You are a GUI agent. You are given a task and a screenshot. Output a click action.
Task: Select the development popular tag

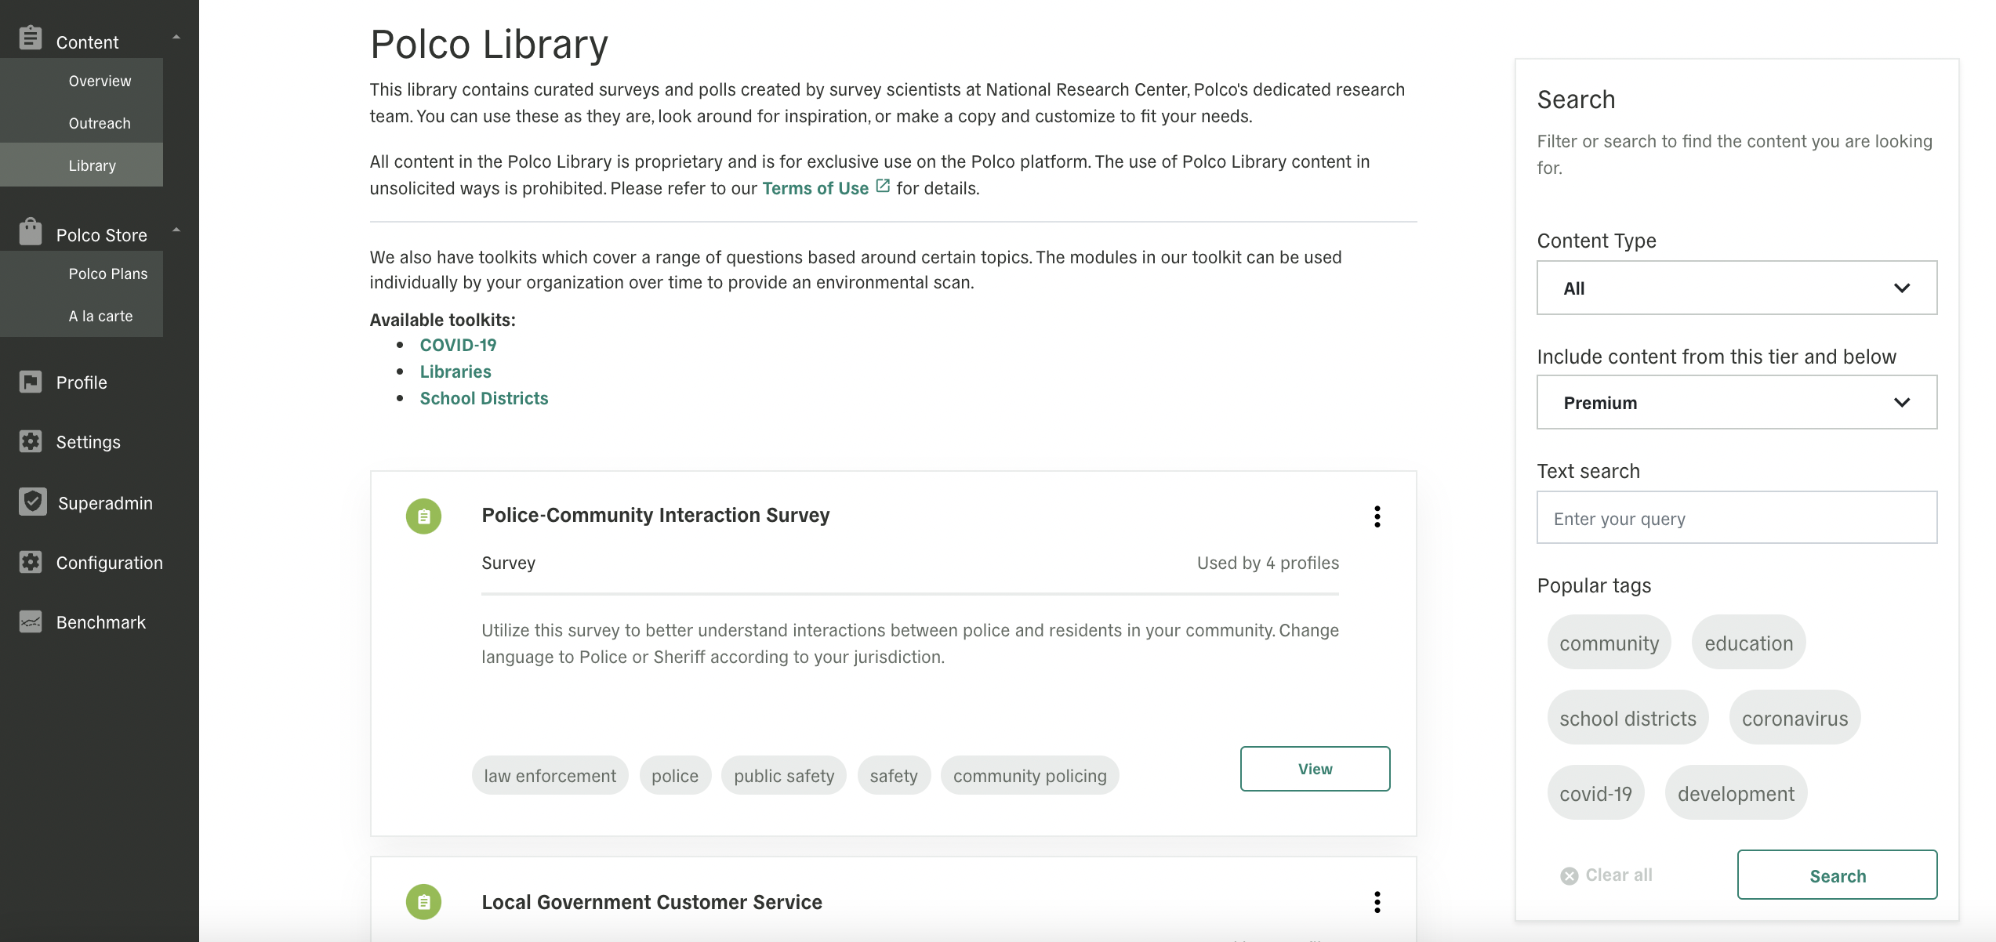coord(1736,793)
